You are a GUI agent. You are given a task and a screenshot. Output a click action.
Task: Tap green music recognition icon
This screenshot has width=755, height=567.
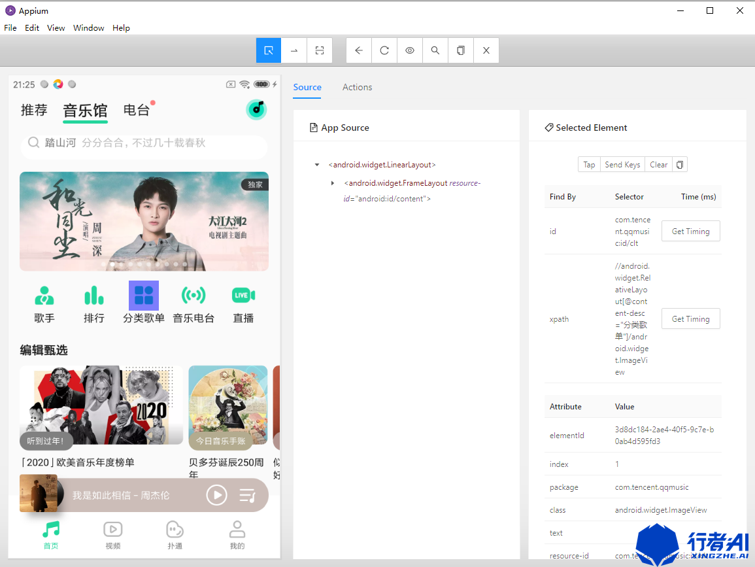257,109
